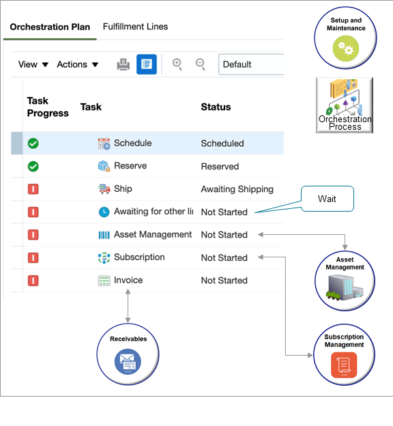Click red progress icon for Subscription row
393x426 pixels.
pyautogui.click(x=33, y=257)
